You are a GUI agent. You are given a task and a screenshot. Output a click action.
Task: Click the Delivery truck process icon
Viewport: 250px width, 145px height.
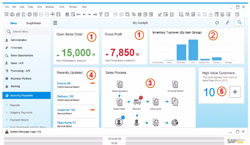[x=138, y=101]
